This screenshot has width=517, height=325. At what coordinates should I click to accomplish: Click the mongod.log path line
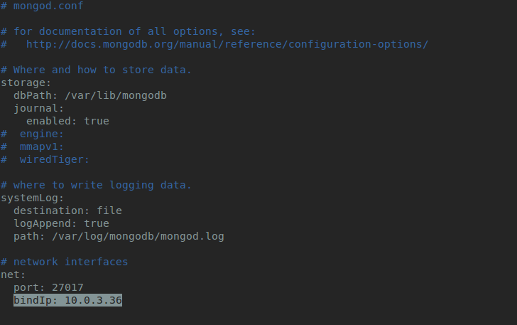point(119,236)
